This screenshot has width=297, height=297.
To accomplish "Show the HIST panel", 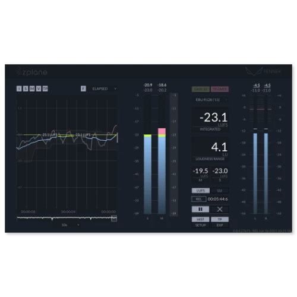I will click(200, 219).
